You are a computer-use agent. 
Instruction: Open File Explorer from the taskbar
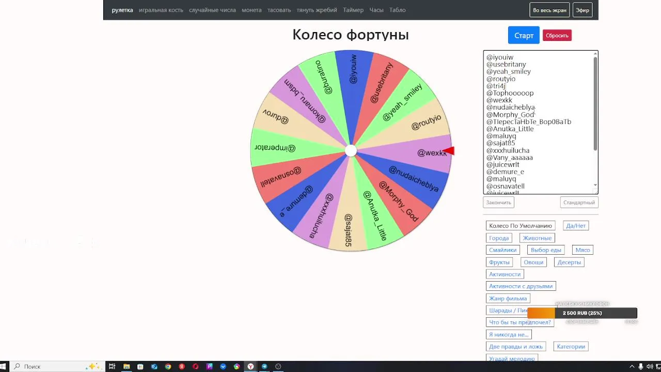127,366
